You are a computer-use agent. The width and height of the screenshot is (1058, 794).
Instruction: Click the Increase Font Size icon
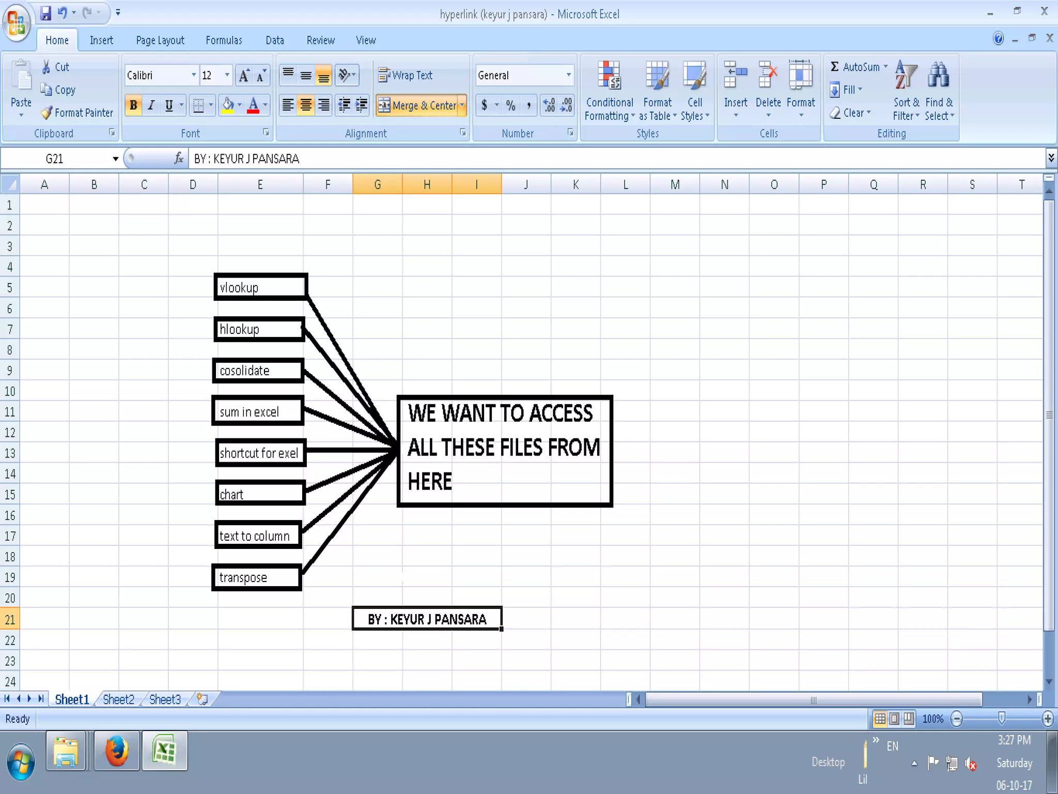[244, 75]
